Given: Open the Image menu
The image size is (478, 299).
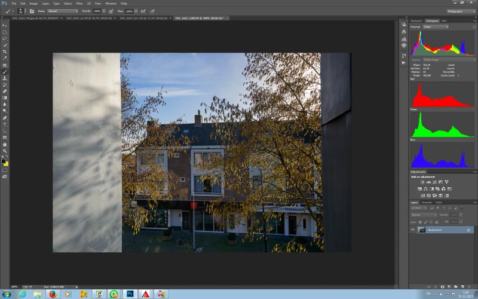Looking at the screenshot, I should [x=33, y=4].
